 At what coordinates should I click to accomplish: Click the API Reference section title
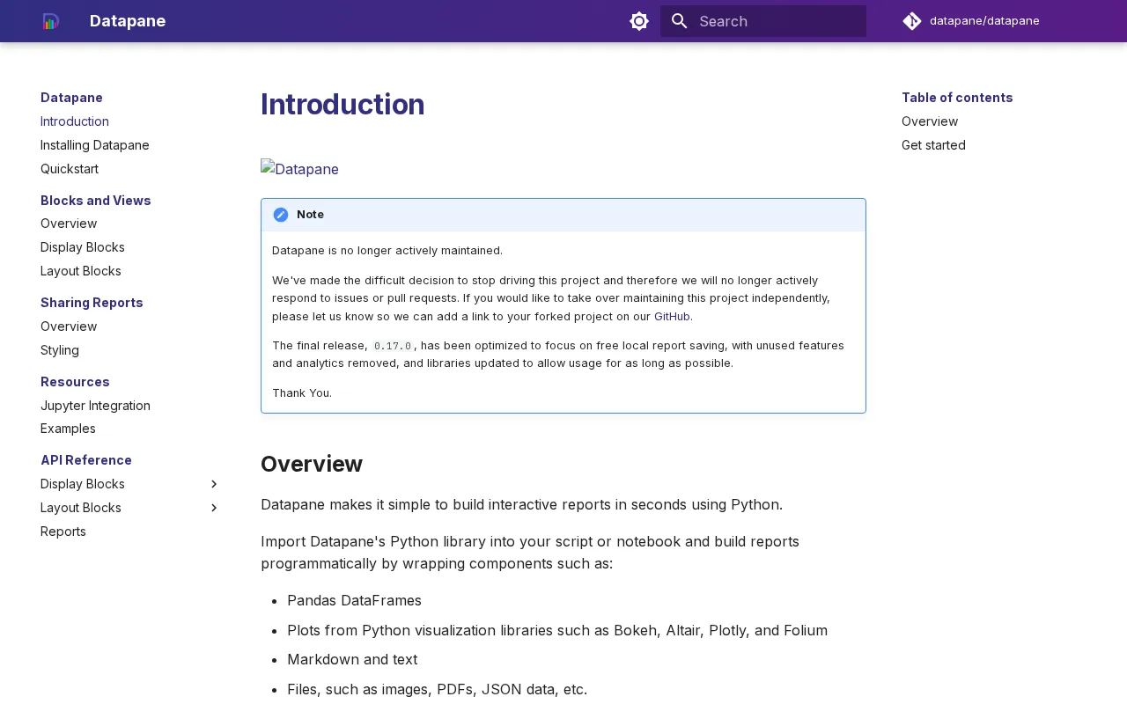(x=86, y=460)
